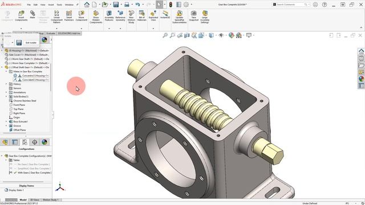Expand the History node
Viewport: 365px width, 205px height.
click(6, 84)
